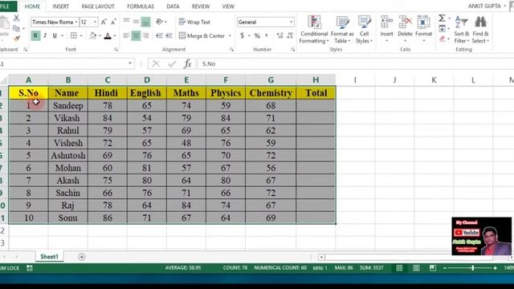This screenshot has height=289, width=514.
Task: Toggle Bold formatting
Action: point(35,35)
